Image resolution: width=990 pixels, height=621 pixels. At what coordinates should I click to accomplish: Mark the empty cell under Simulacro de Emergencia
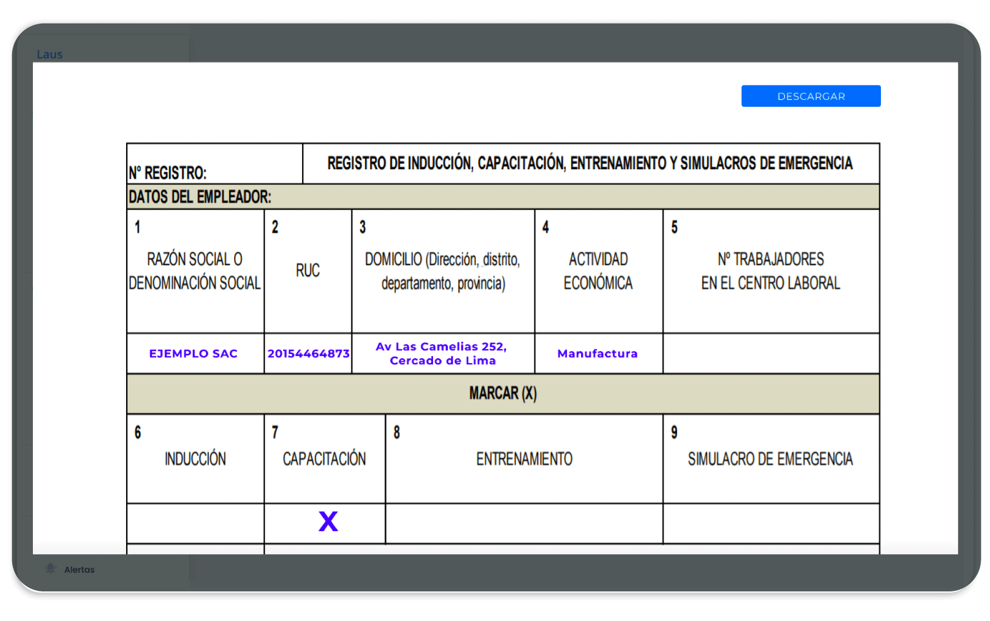770,523
